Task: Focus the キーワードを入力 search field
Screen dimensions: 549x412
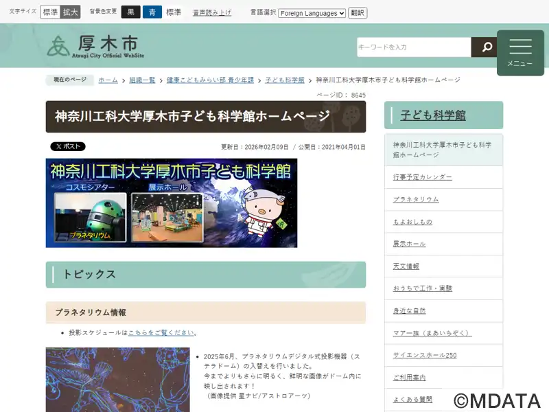Action: (414, 47)
